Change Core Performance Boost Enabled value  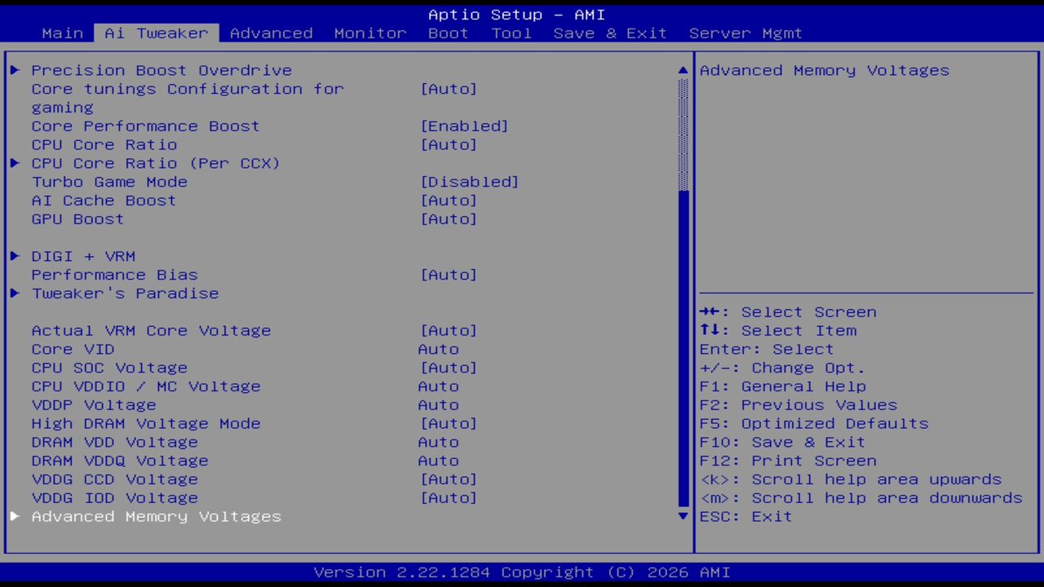464,126
